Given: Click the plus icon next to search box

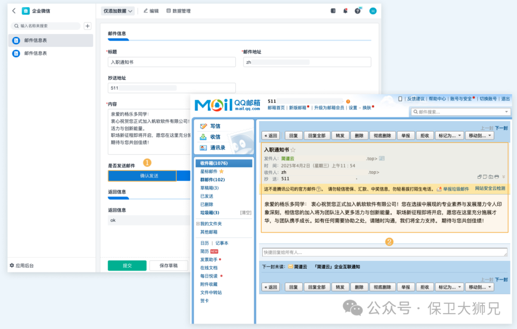Looking at the screenshot, I should 88,26.
